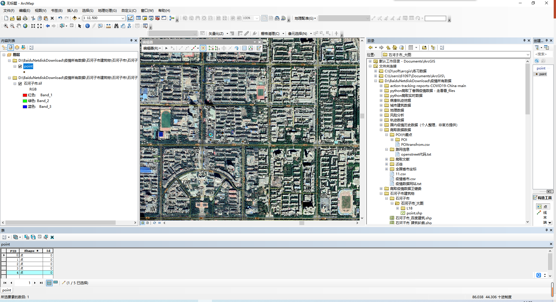Select the Pan hand tool

19,26
